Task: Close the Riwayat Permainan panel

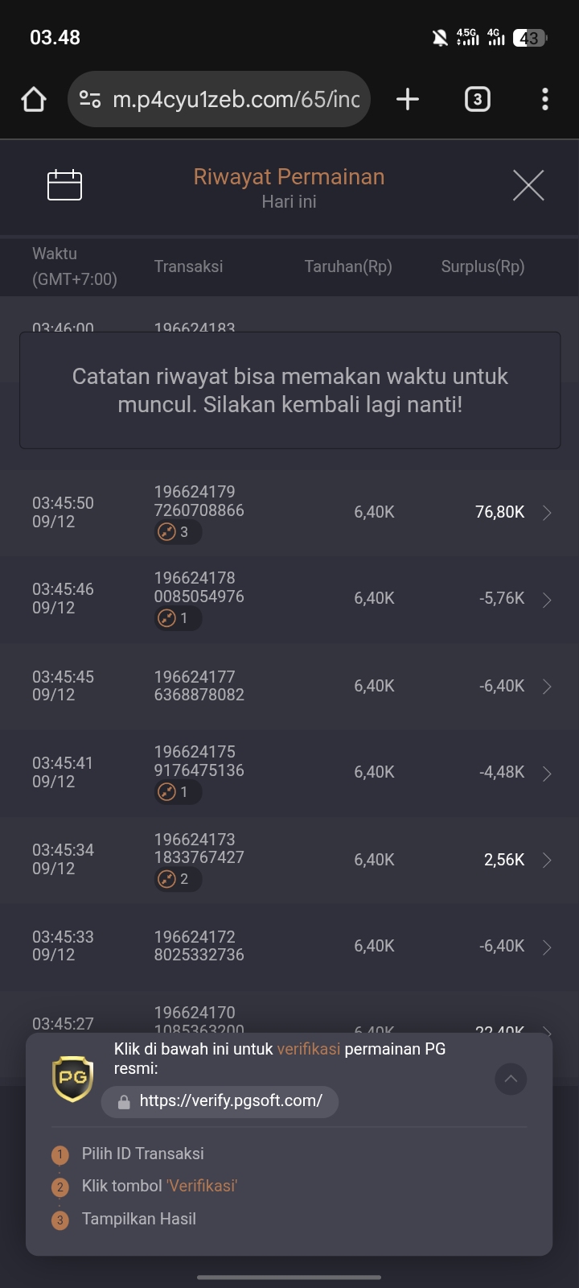Action: (x=528, y=185)
